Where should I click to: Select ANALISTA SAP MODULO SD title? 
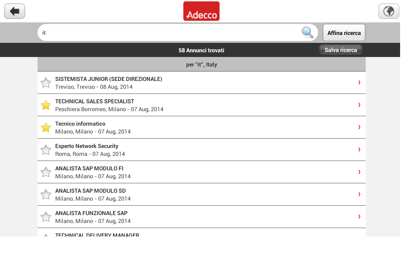coord(91,191)
